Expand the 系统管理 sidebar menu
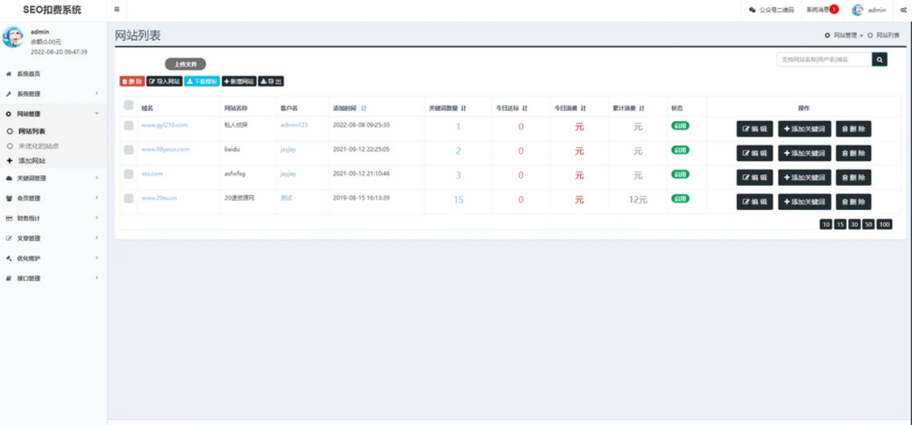The height and width of the screenshot is (425, 912). (51, 94)
